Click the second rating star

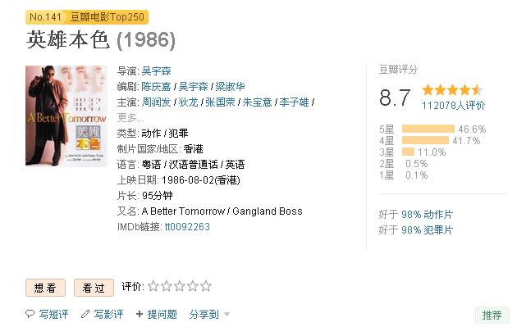click(x=166, y=286)
